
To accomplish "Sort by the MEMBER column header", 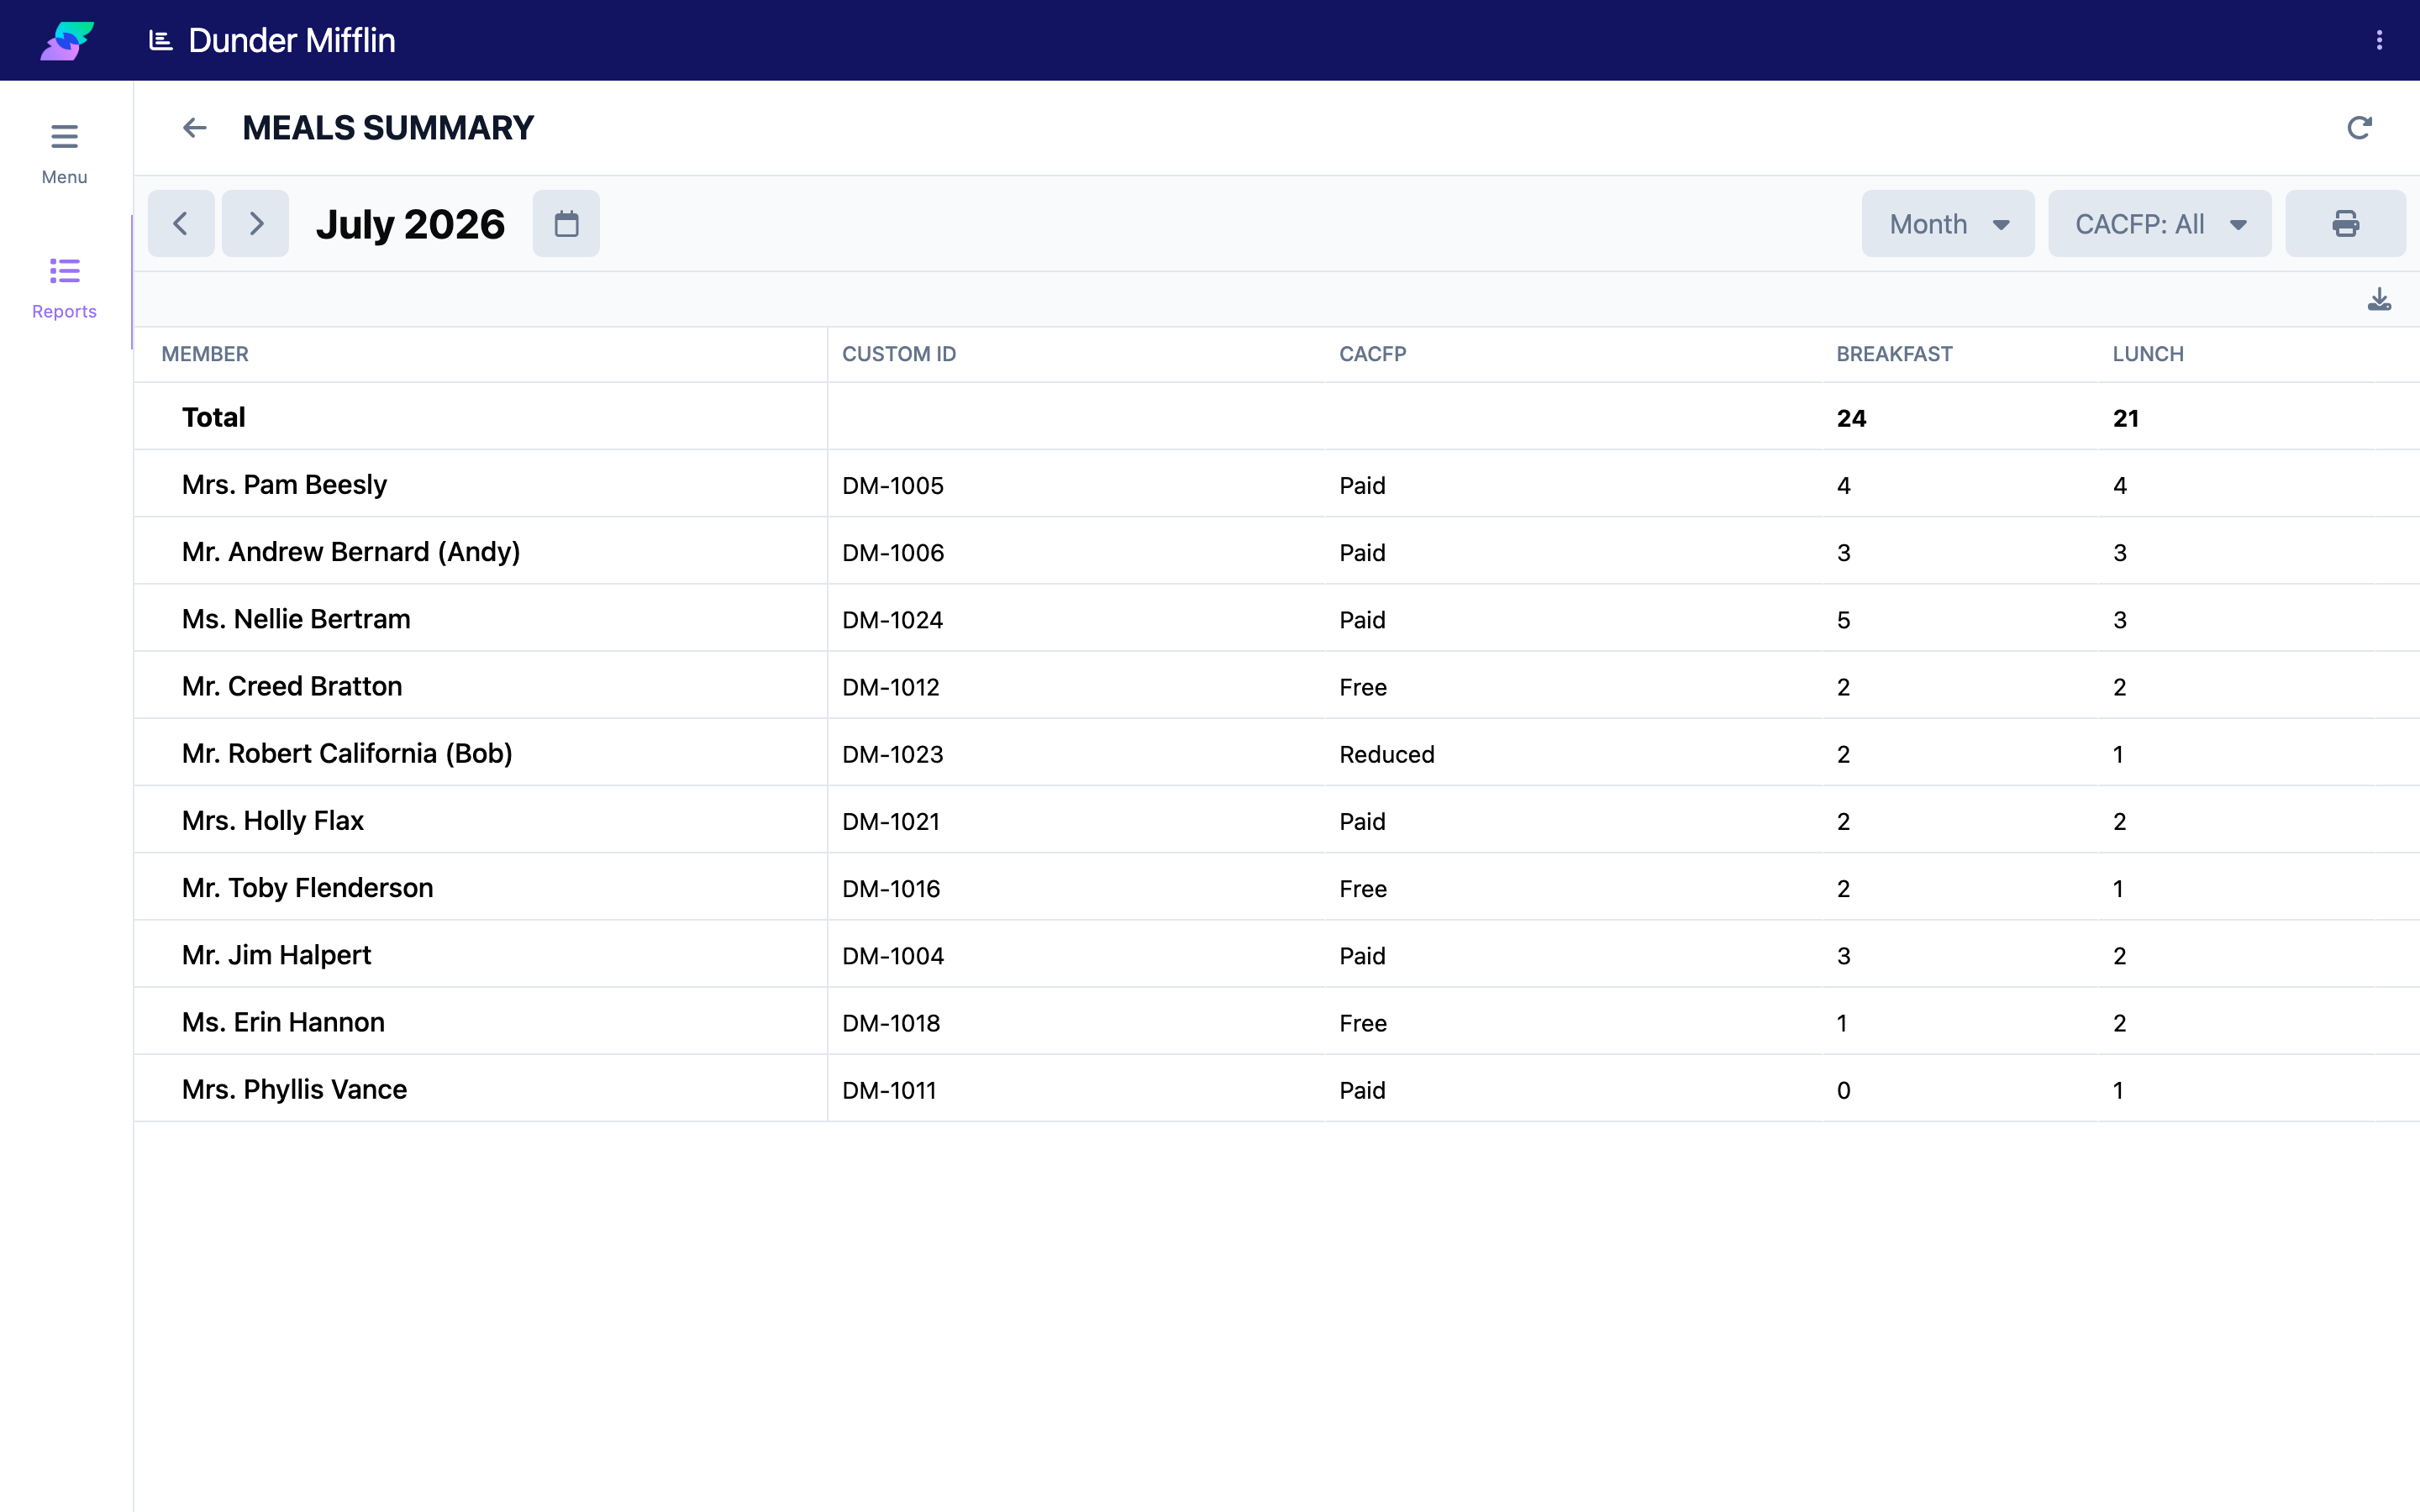I will tap(205, 354).
